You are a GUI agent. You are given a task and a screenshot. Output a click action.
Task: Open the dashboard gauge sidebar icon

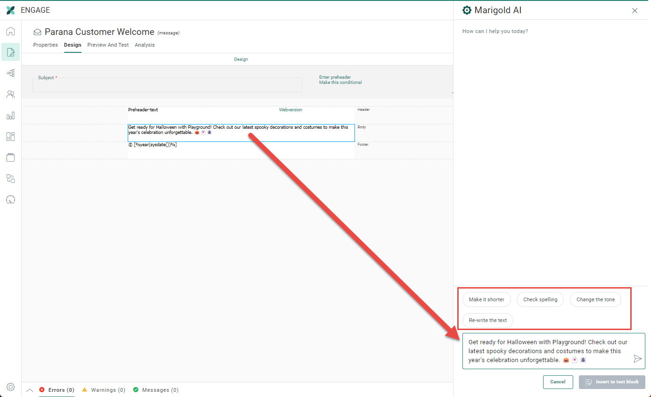pyautogui.click(x=10, y=199)
